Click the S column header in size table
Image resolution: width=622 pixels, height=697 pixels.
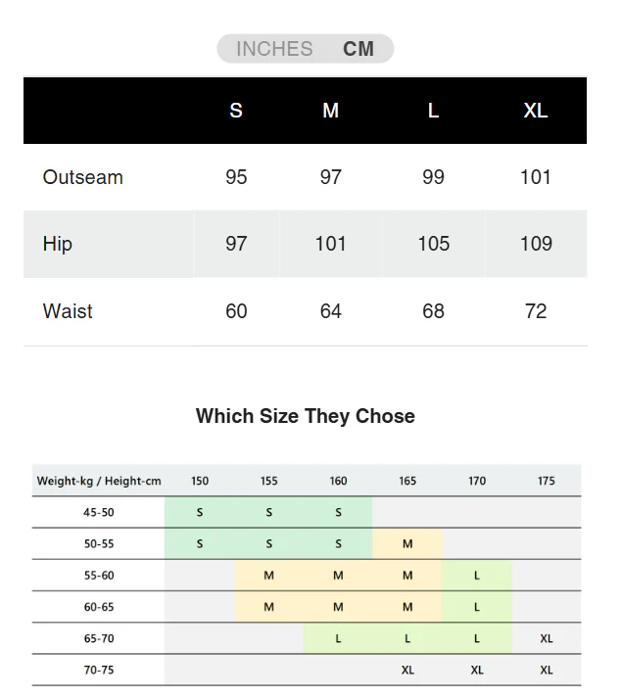[236, 111]
